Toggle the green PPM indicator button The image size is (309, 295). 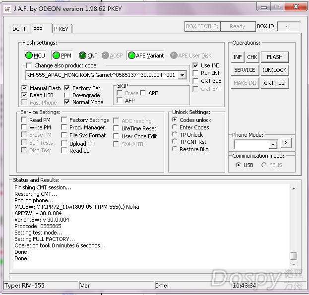click(62, 56)
